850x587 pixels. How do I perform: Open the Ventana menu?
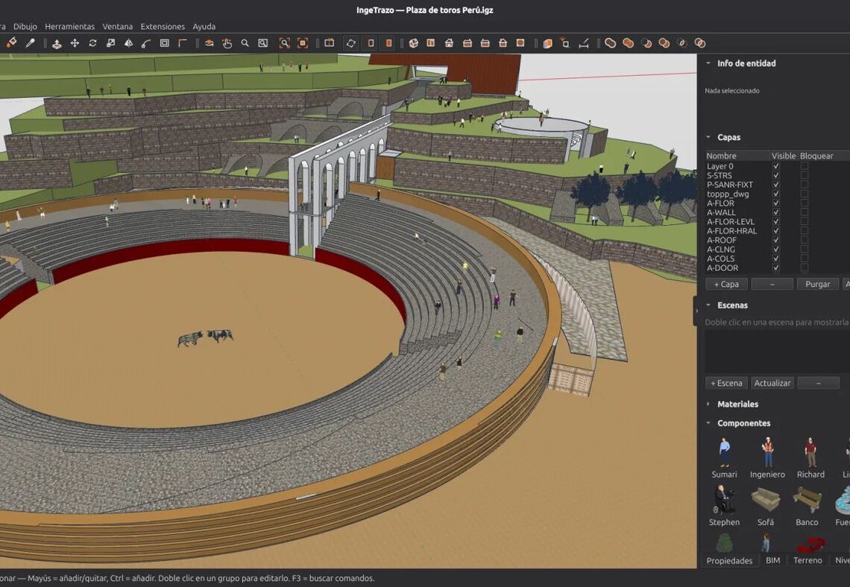(118, 27)
